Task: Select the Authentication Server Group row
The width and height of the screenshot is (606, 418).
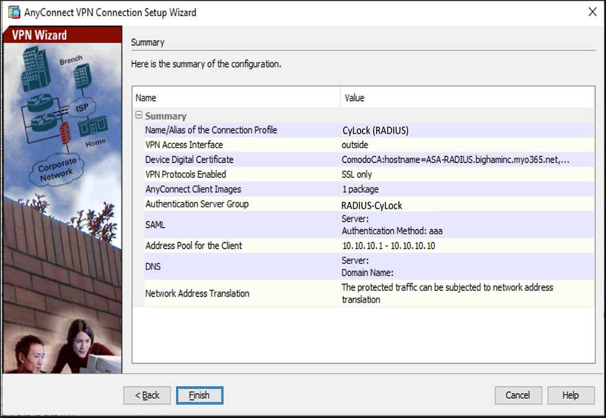Action: [196, 204]
